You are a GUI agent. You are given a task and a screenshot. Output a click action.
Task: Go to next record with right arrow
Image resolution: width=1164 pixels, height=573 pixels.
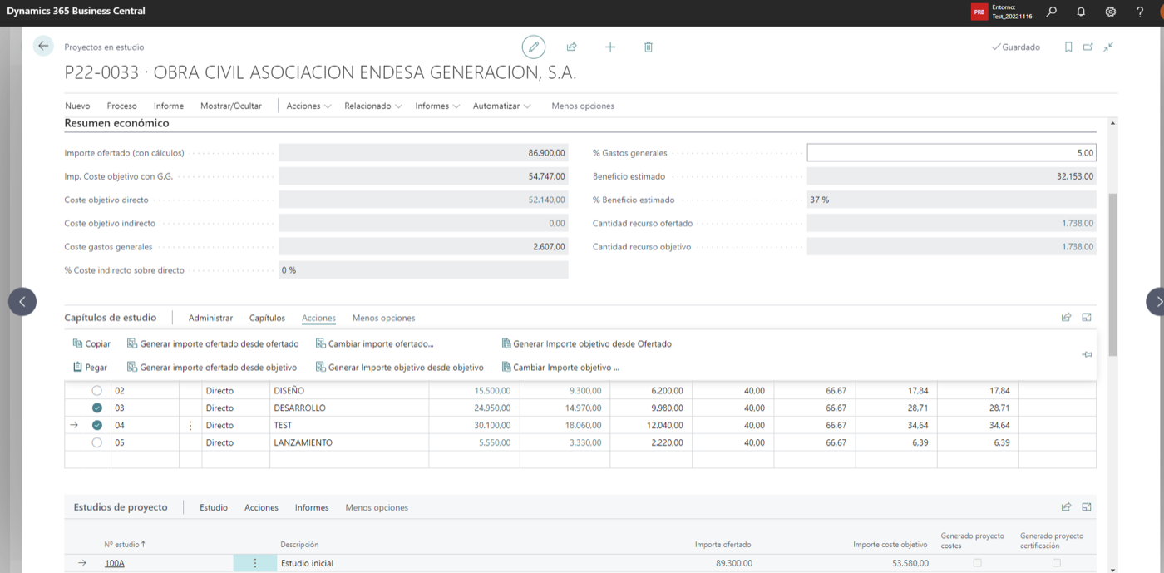click(1157, 301)
